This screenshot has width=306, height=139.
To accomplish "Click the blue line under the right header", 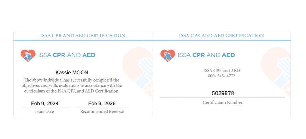I will pos(221,40).
